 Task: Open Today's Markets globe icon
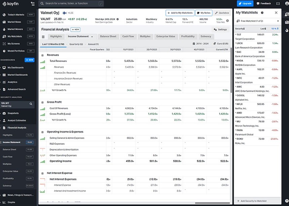(4, 15)
